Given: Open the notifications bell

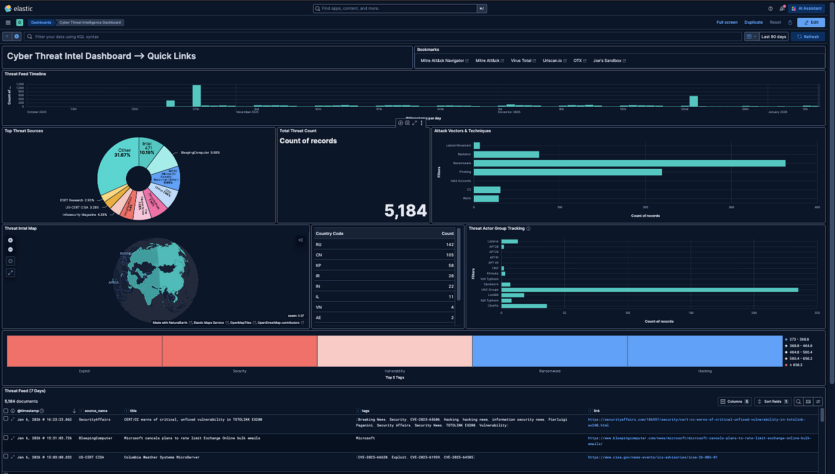Looking at the screenshot, I should [x=782, y=8].
